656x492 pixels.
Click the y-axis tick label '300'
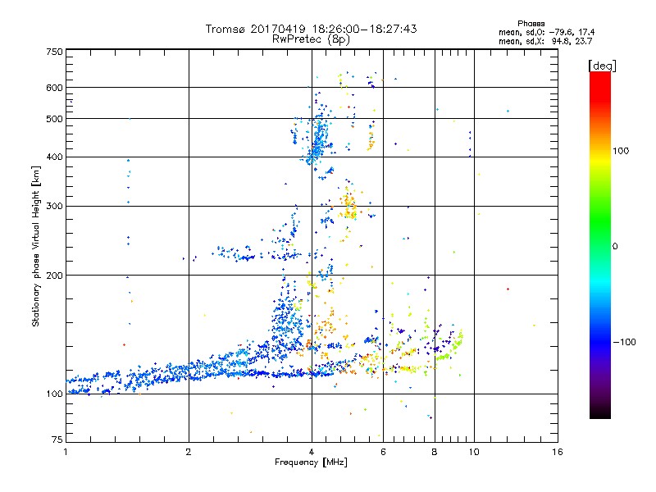(54, 207)
